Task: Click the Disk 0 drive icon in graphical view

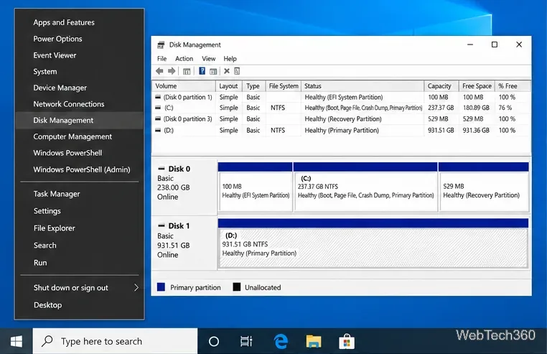Action: click(x=162, y=169)
